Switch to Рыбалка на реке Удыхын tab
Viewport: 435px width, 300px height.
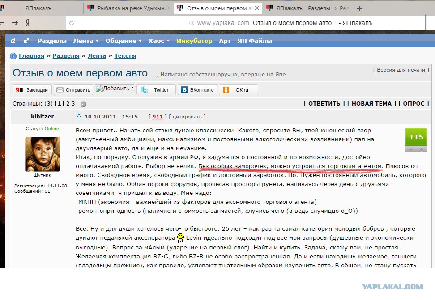tap(128, 8)
